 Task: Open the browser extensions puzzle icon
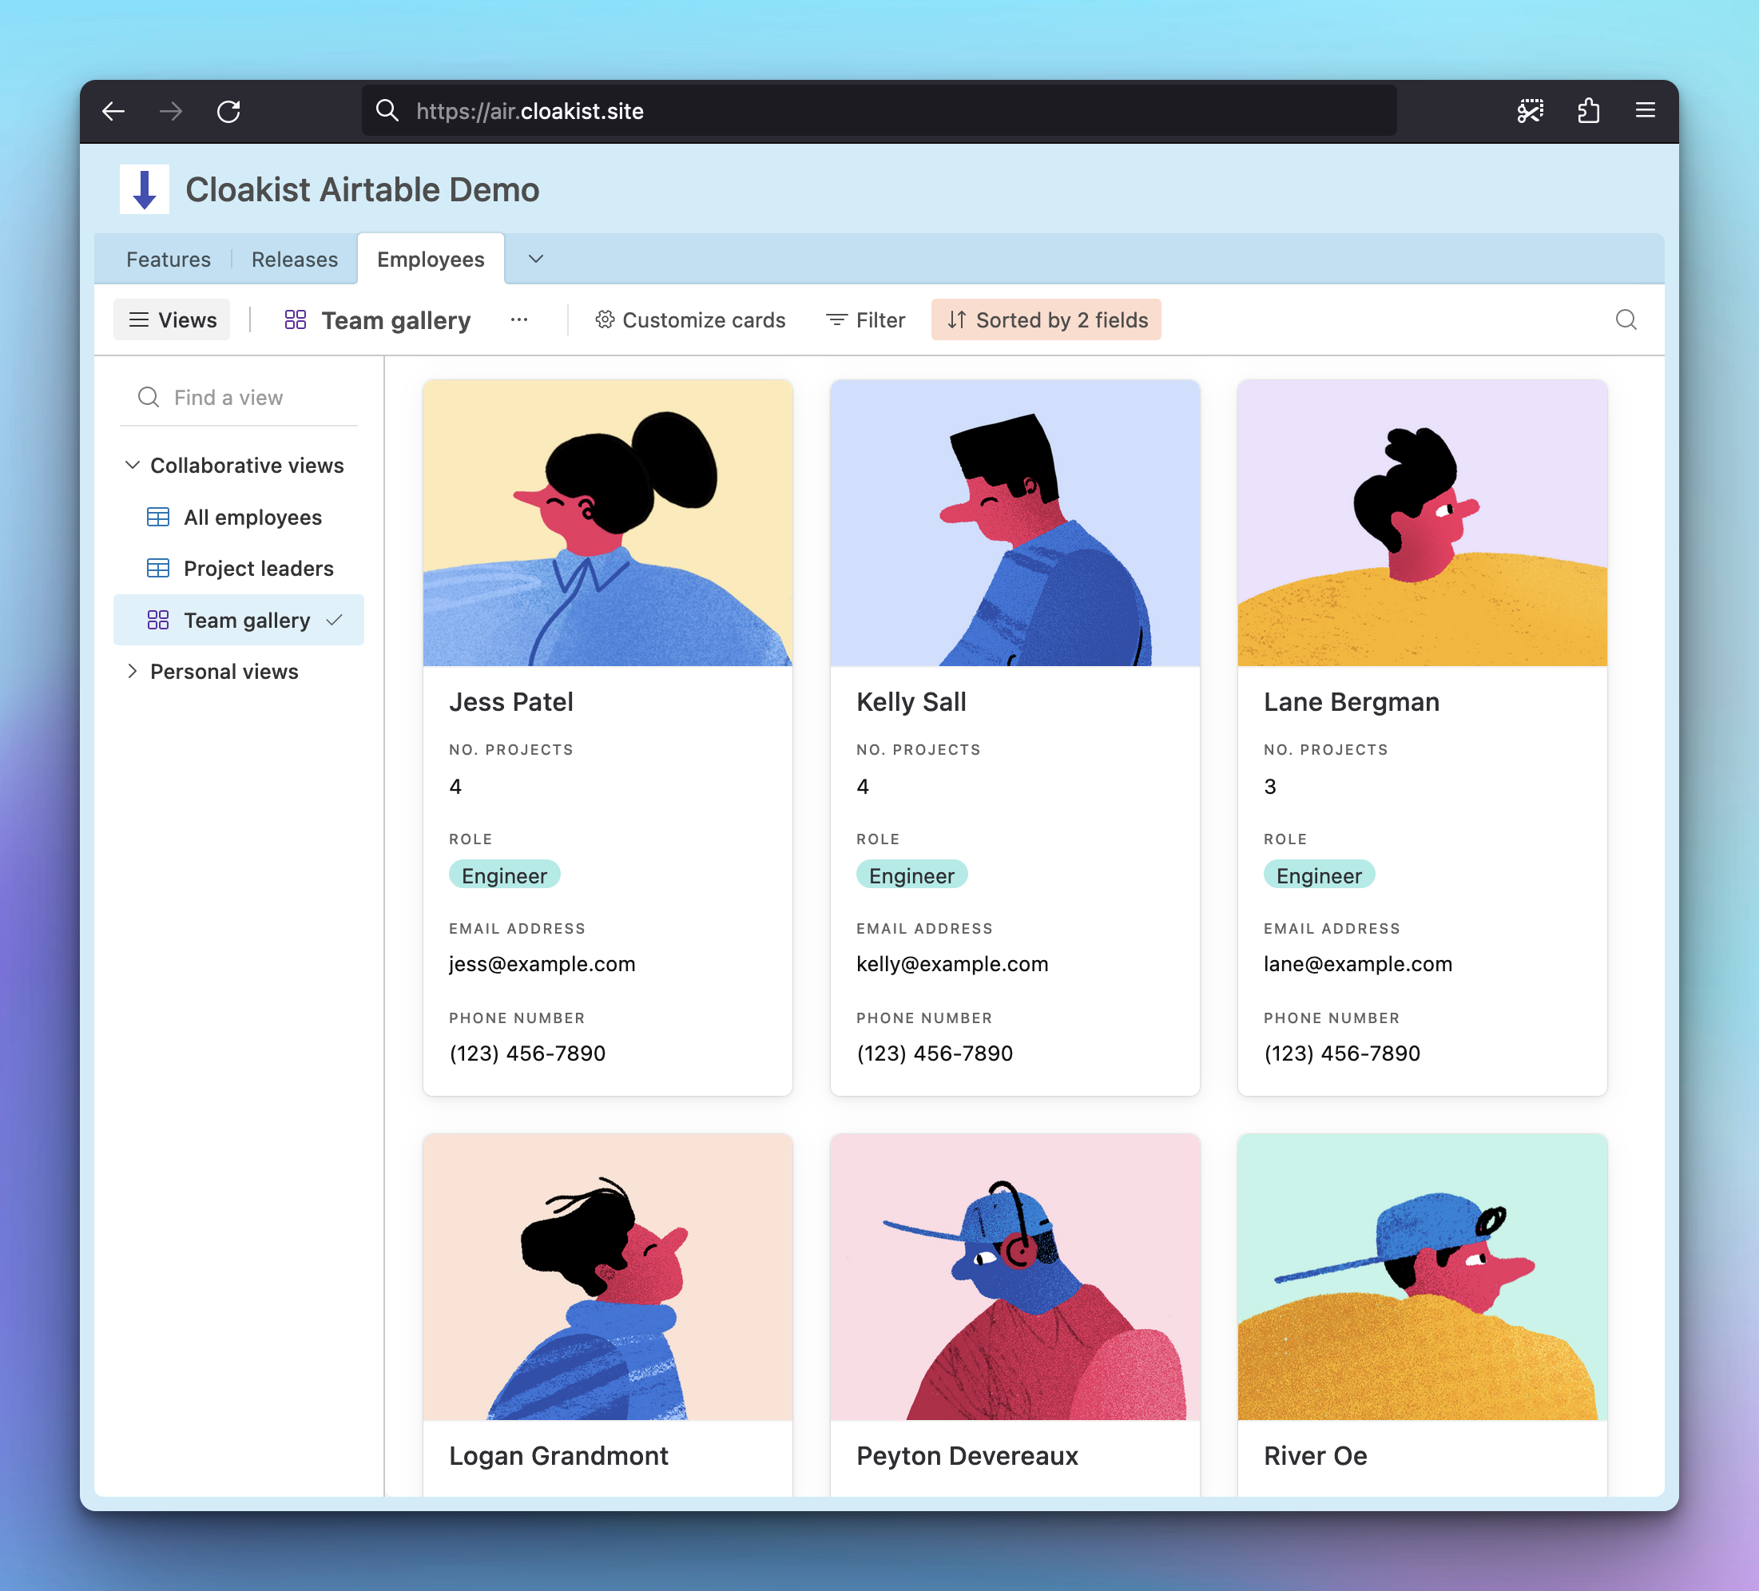pos(1588,111)
